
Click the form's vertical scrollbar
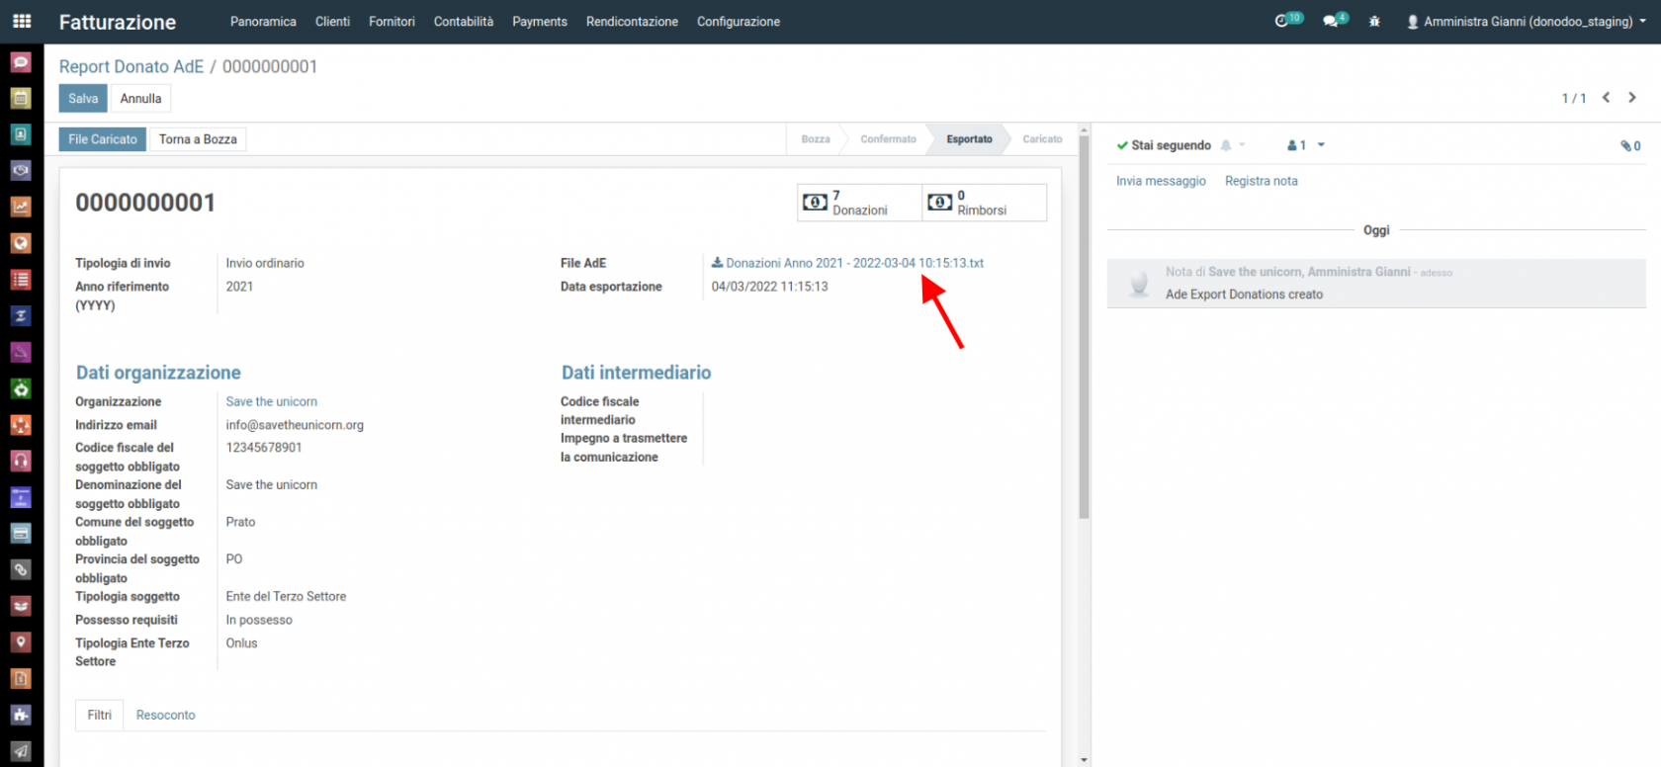point(1084,326)
